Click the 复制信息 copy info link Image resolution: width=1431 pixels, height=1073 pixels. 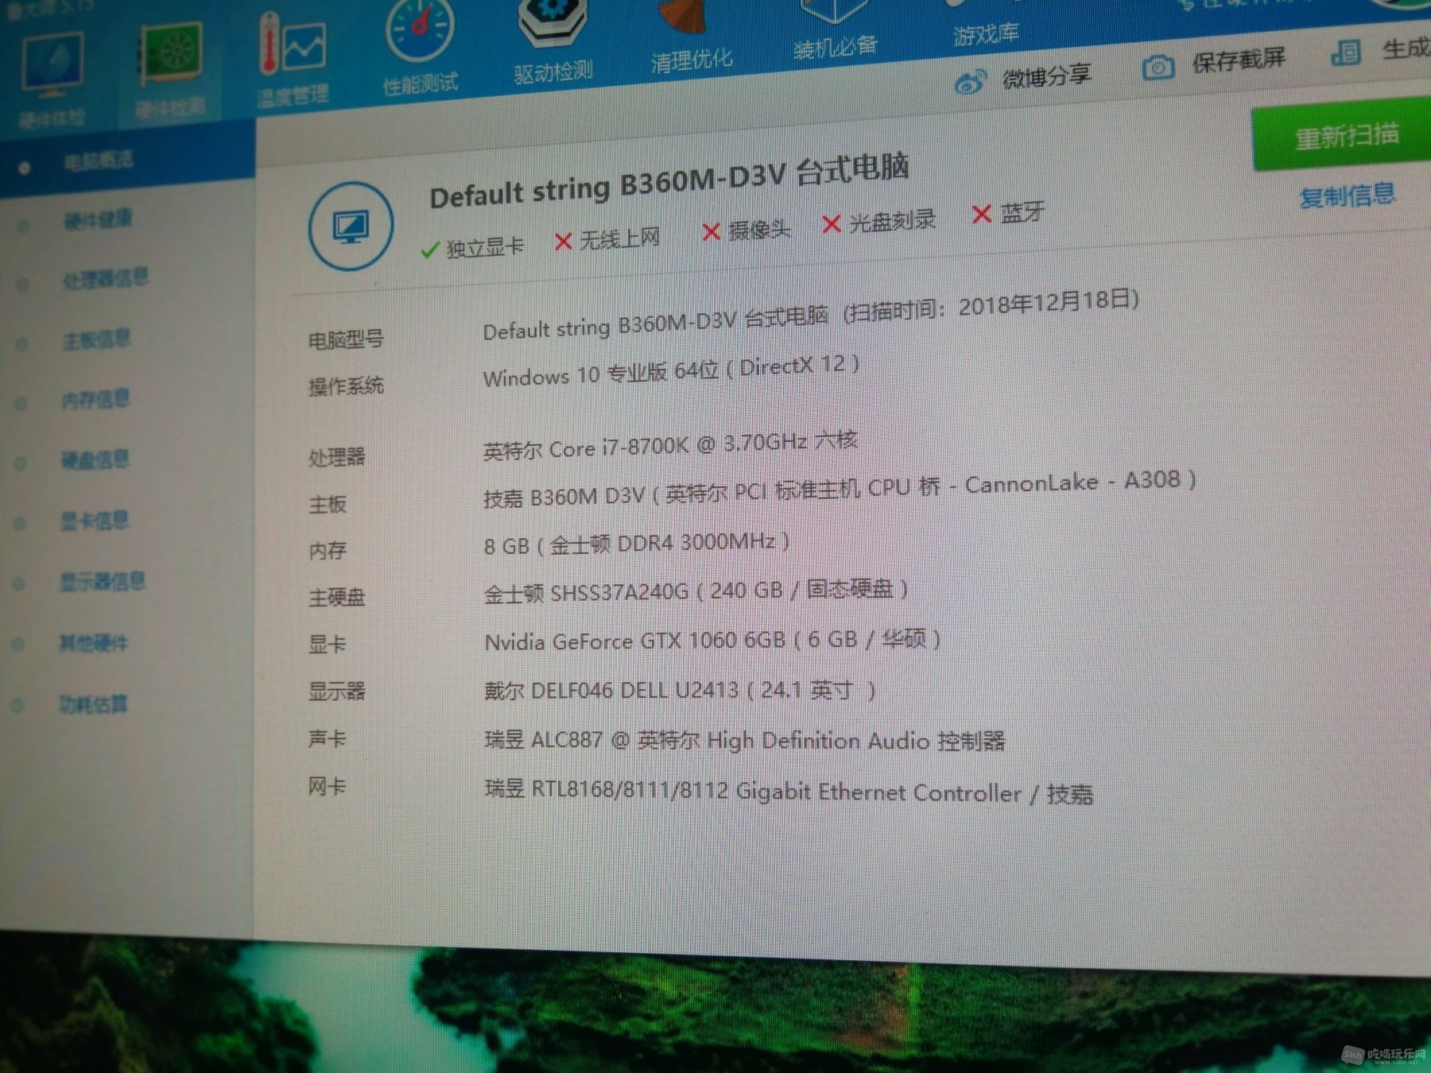point(1347,196)
